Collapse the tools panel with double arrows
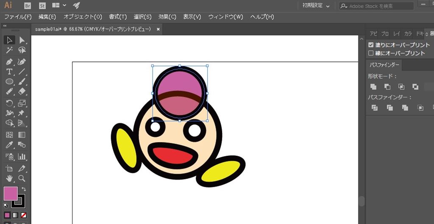This screenshot has height=224, width=434. (x=5, y=26)
